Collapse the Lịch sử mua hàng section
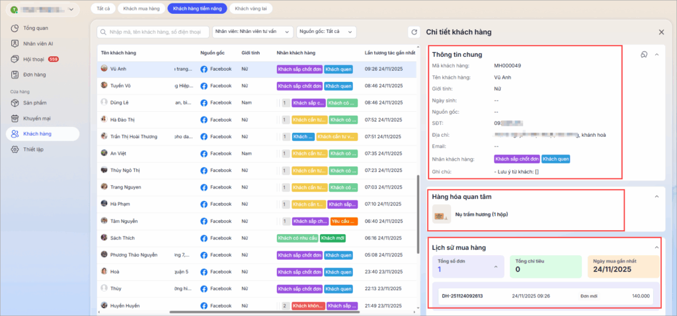The width and height of the screenshot is (677, 316). pyautogui.click(x=657, y=247)
